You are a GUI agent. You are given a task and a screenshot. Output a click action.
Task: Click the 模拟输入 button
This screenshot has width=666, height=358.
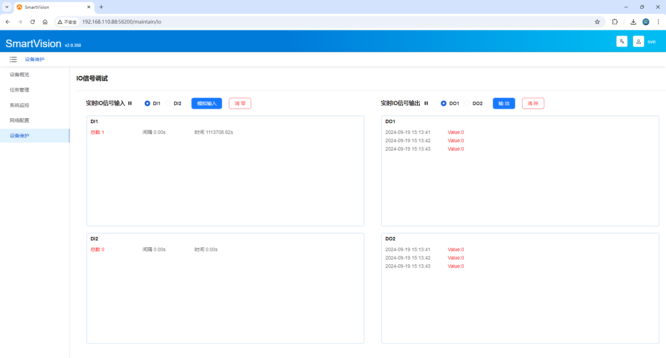pos(207,103)
